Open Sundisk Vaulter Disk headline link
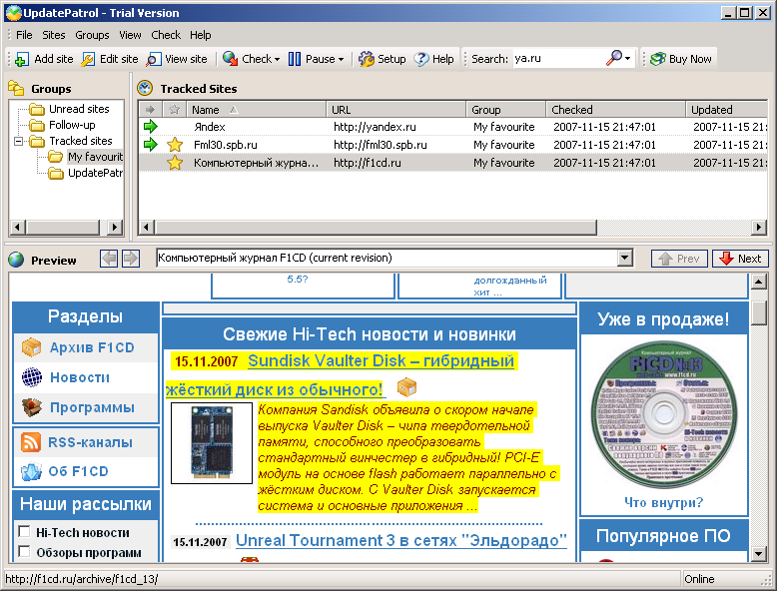 381,361
